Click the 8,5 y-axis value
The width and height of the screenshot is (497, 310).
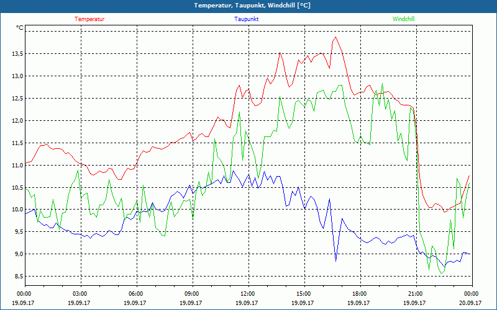click(19, 276)
